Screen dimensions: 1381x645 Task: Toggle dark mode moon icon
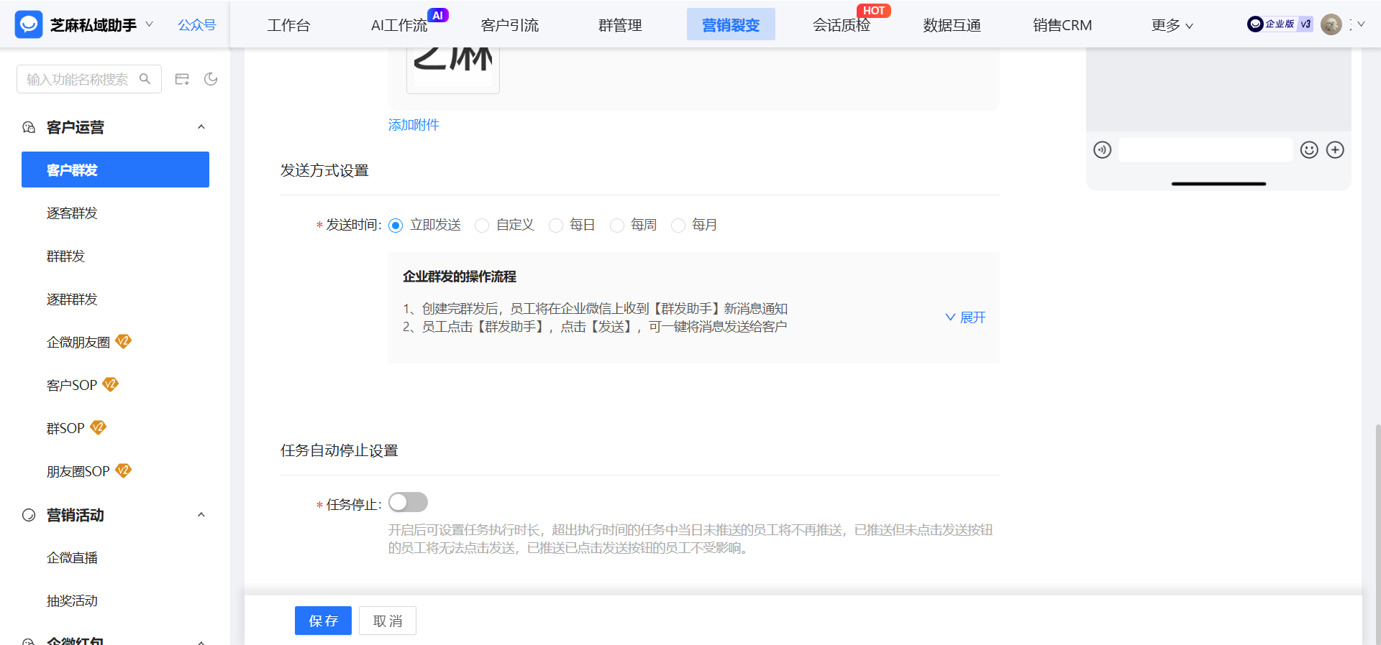pos(211,79)
